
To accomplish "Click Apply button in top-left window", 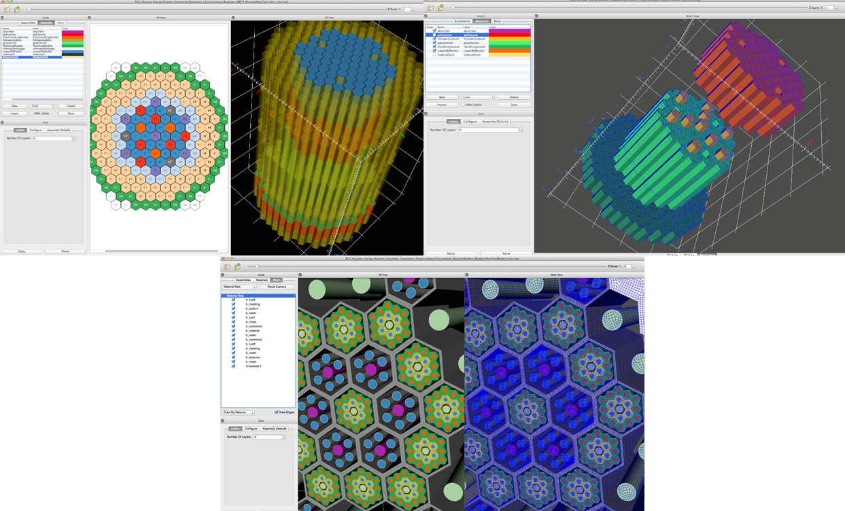I will click(21, 251).
